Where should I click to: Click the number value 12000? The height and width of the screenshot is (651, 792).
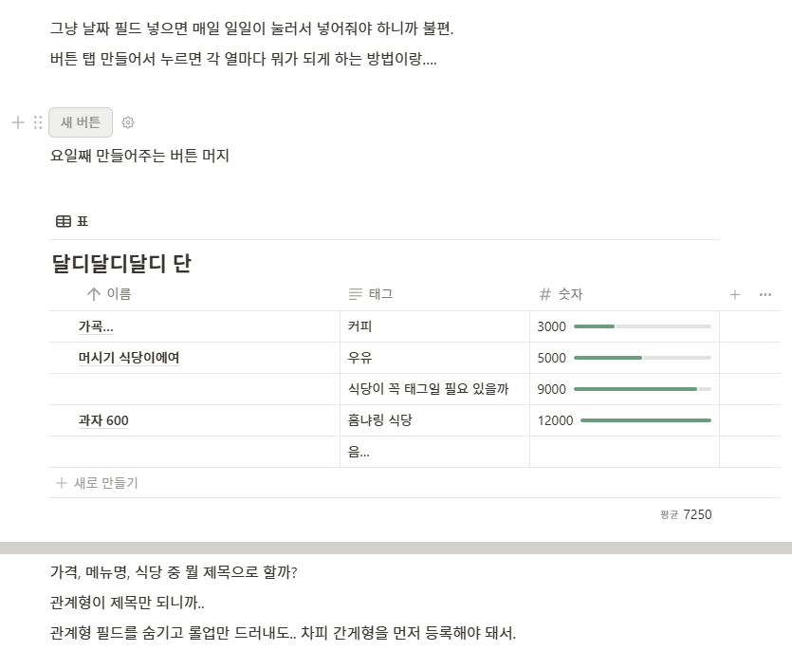point(556,421)
